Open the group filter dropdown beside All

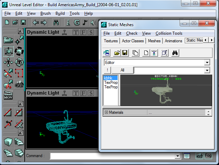coord(207,70)
